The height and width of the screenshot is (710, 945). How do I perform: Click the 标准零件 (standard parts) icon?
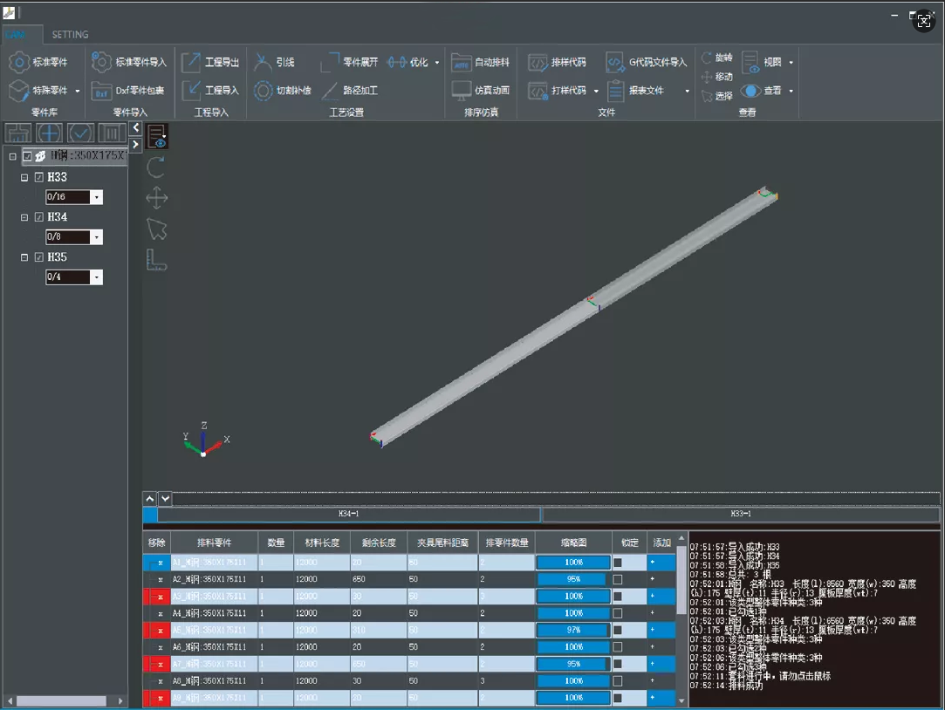[19, 63]
